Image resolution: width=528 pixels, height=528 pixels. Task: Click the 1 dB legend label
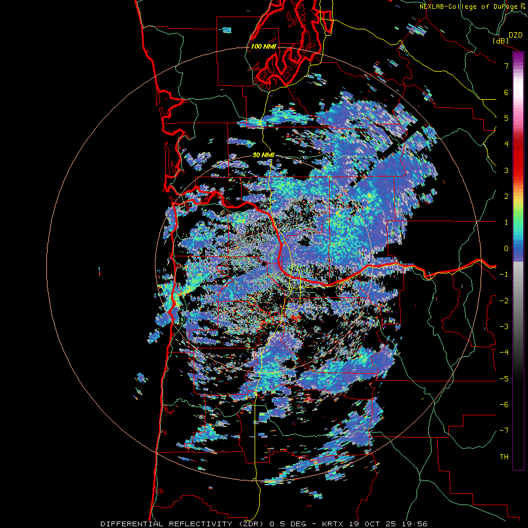(x=506, y=222)
